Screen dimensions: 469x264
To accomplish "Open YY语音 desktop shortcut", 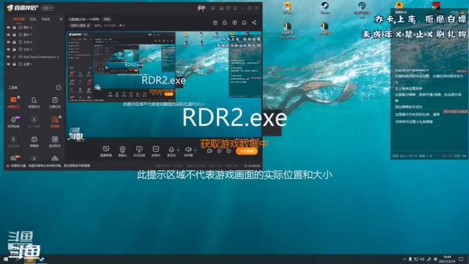I will pyautogui.click(x=288, y=8).
